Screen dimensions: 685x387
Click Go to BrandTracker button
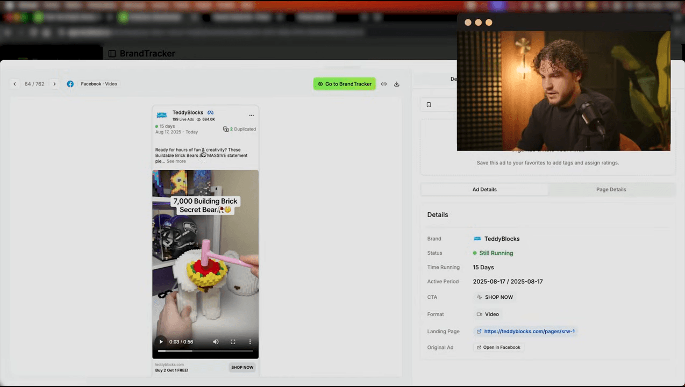345,84
